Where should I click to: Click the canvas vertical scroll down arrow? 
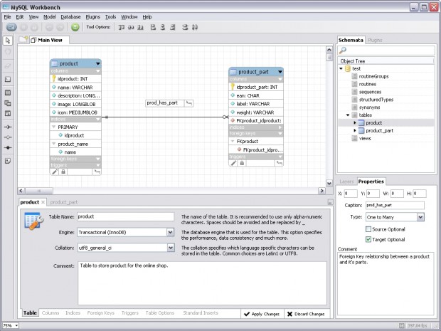click(x=329, y=184)
